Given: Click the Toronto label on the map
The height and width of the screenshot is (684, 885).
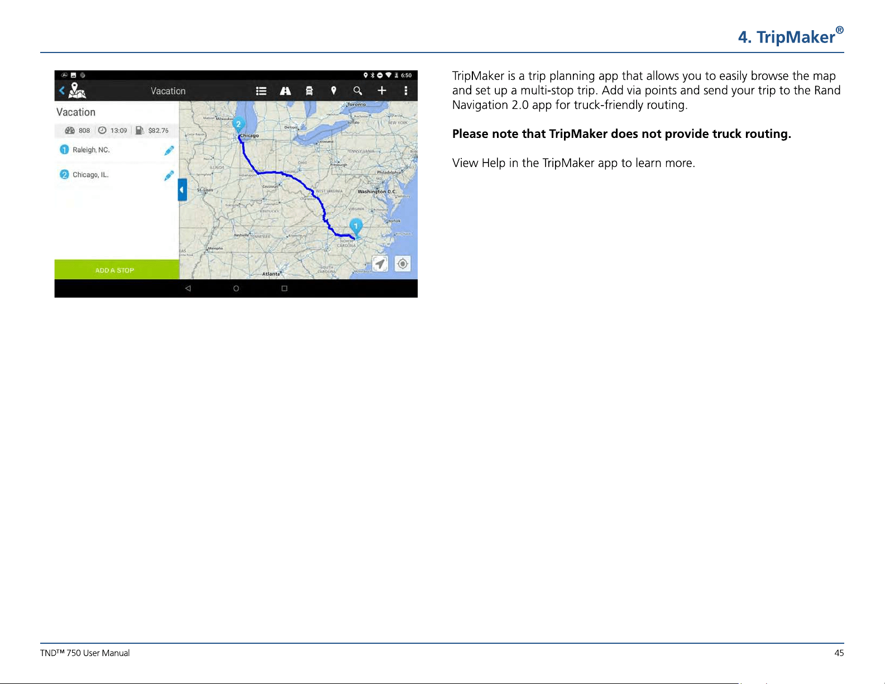Looking at the screenshot, I should pyautogui.click(x=357, y=104).
